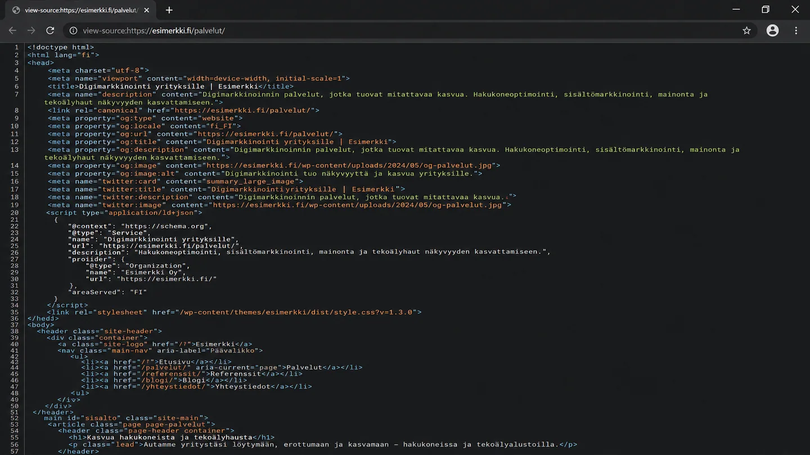
Task: Restore down the browser window
Action: [x=766, y=10]
